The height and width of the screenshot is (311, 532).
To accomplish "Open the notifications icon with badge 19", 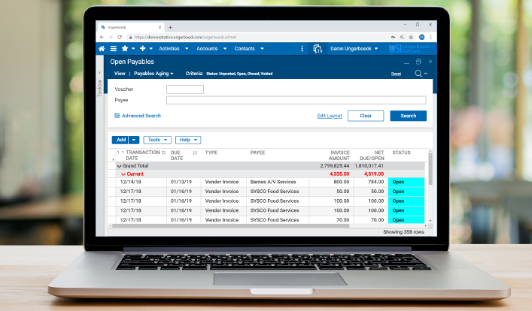I will click(318, 49).
